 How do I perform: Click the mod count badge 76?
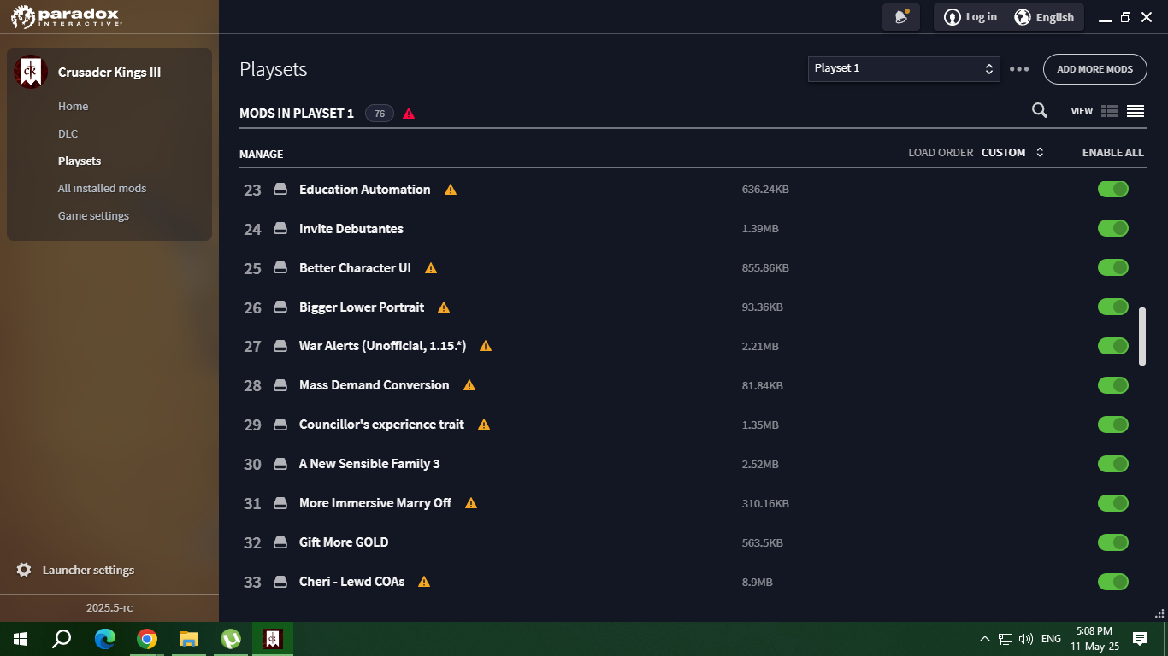point(380,114)
